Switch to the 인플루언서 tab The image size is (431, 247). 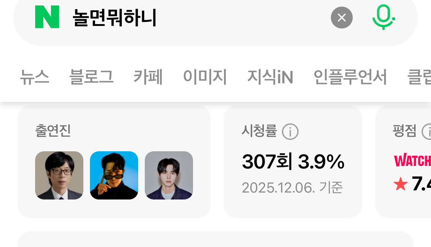[x=350, y=77]
